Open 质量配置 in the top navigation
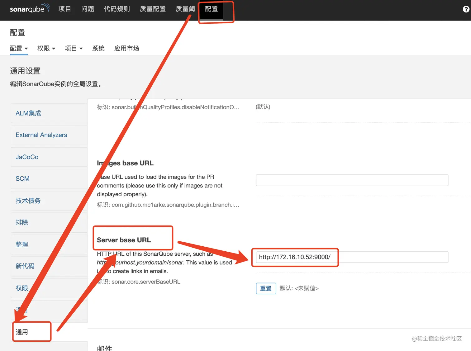Image resolution: width=471 pixels, height=351 pixels. pos(153,9)
